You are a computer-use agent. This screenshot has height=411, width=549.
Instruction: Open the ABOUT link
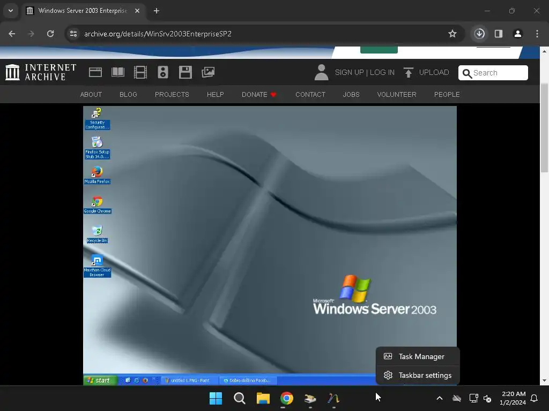[x=91, y=94]
